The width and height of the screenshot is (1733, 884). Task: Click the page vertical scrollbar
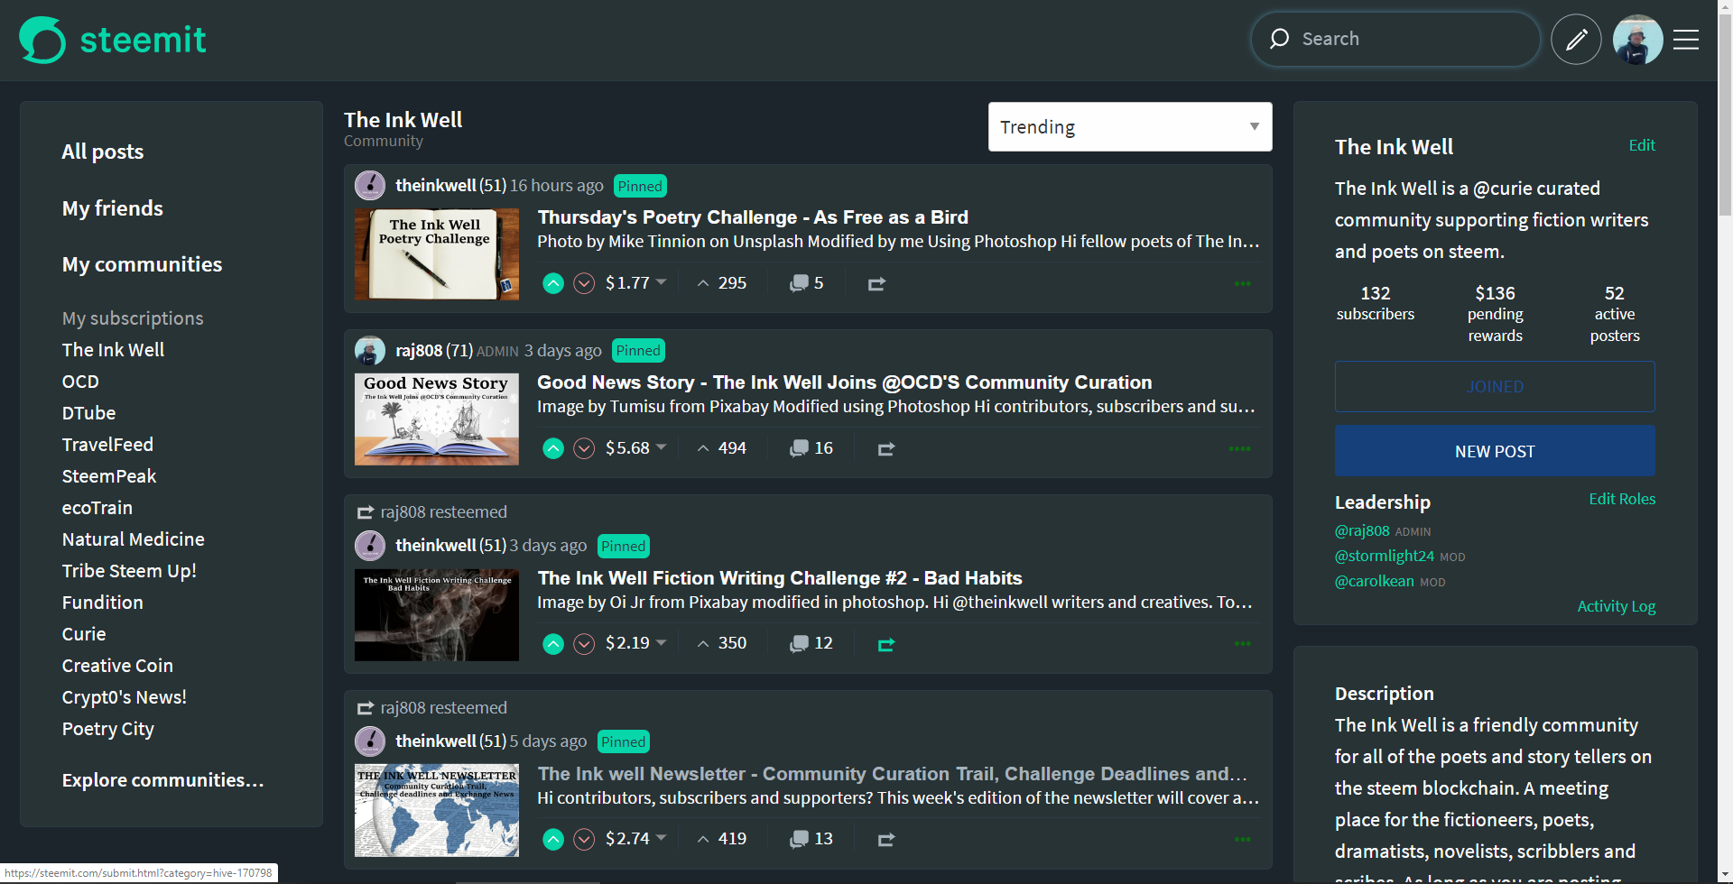(1725, 451)
